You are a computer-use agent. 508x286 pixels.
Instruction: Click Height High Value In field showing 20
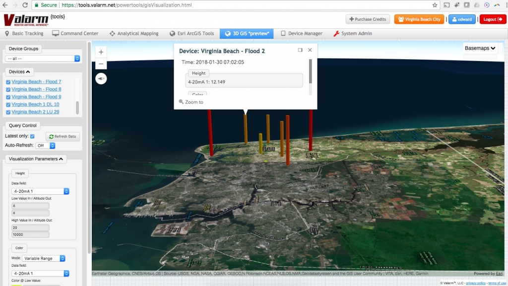[x=30, y=227]
